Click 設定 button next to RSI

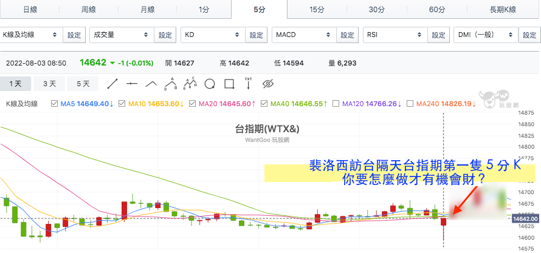click(438, 35)
